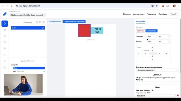Open the Chrome profile avatar
Screen dimensions: 181x101
click(x=174, y=6)
